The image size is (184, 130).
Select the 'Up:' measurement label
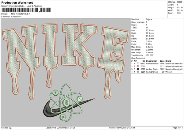click(133, 36)
